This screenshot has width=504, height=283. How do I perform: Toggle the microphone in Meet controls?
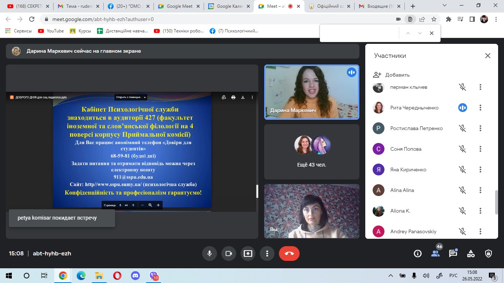click(210, 254)
